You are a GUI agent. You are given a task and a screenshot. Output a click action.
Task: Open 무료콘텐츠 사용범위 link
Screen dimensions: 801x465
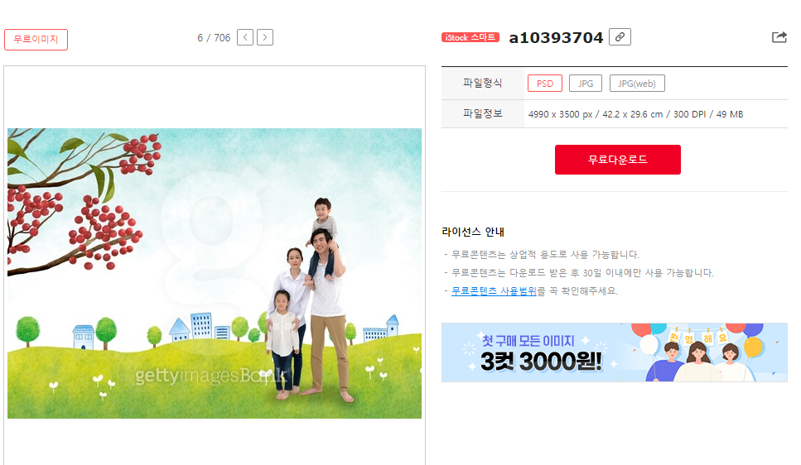click(x=494, y=291)
